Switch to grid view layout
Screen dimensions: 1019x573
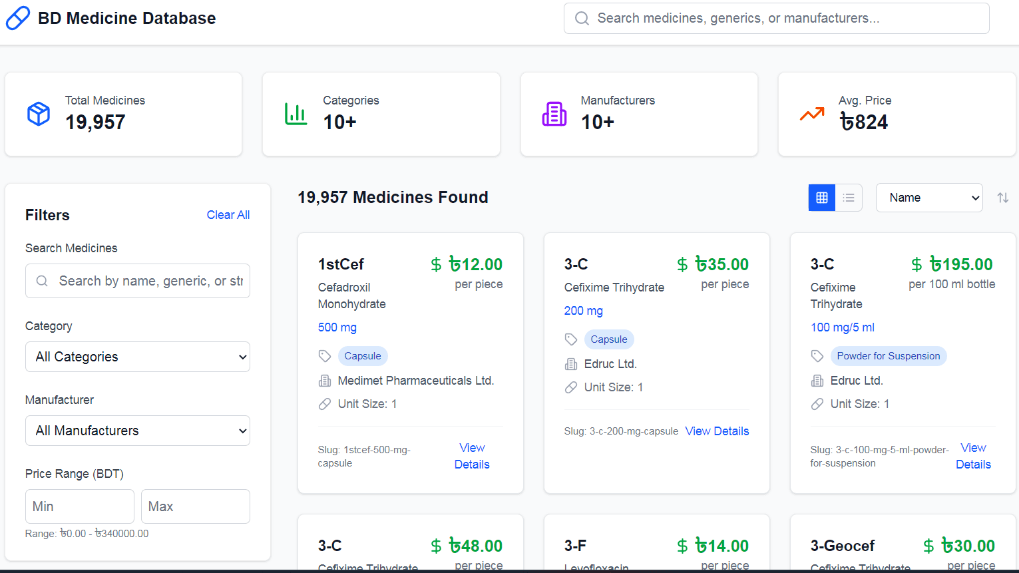tap(822, 198)
